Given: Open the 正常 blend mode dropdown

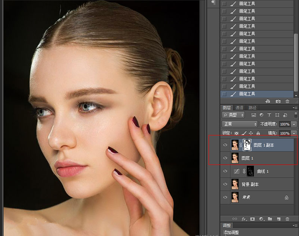Looking at the screenshot, I should (x=240, y=124).
